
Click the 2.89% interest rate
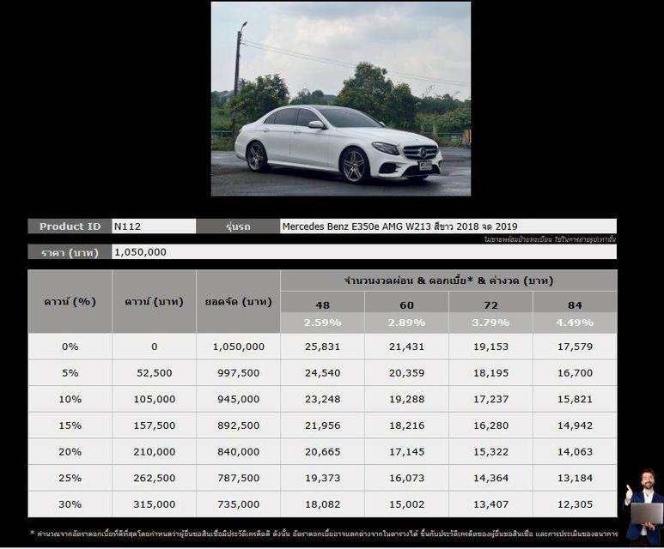tap(406, 323)
